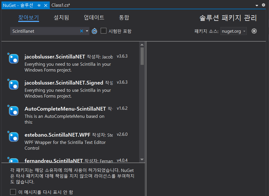Select jacobslusser.ScintillaNET.Signed package title
The image size is (269, 196).
pyautogui.click(x=64, y=83)
